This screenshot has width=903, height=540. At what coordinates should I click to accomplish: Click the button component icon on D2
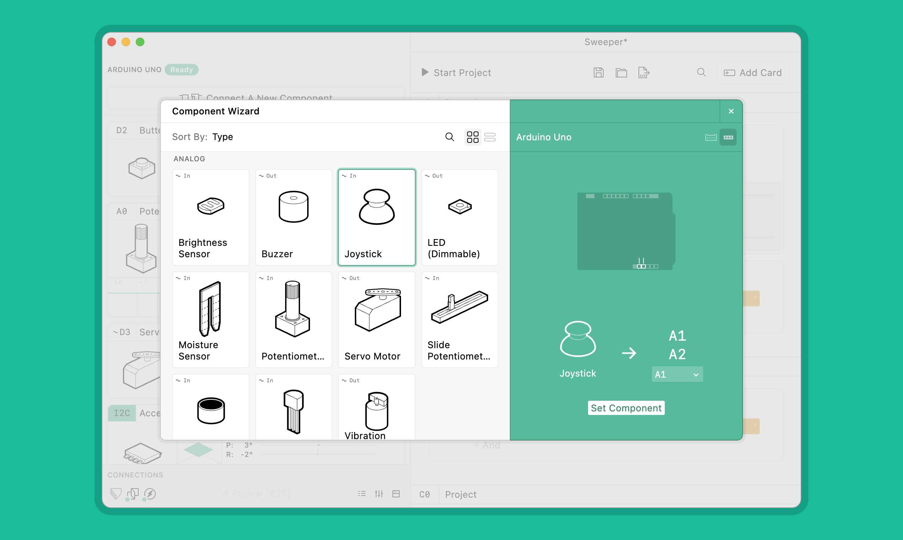coord(141,168)
